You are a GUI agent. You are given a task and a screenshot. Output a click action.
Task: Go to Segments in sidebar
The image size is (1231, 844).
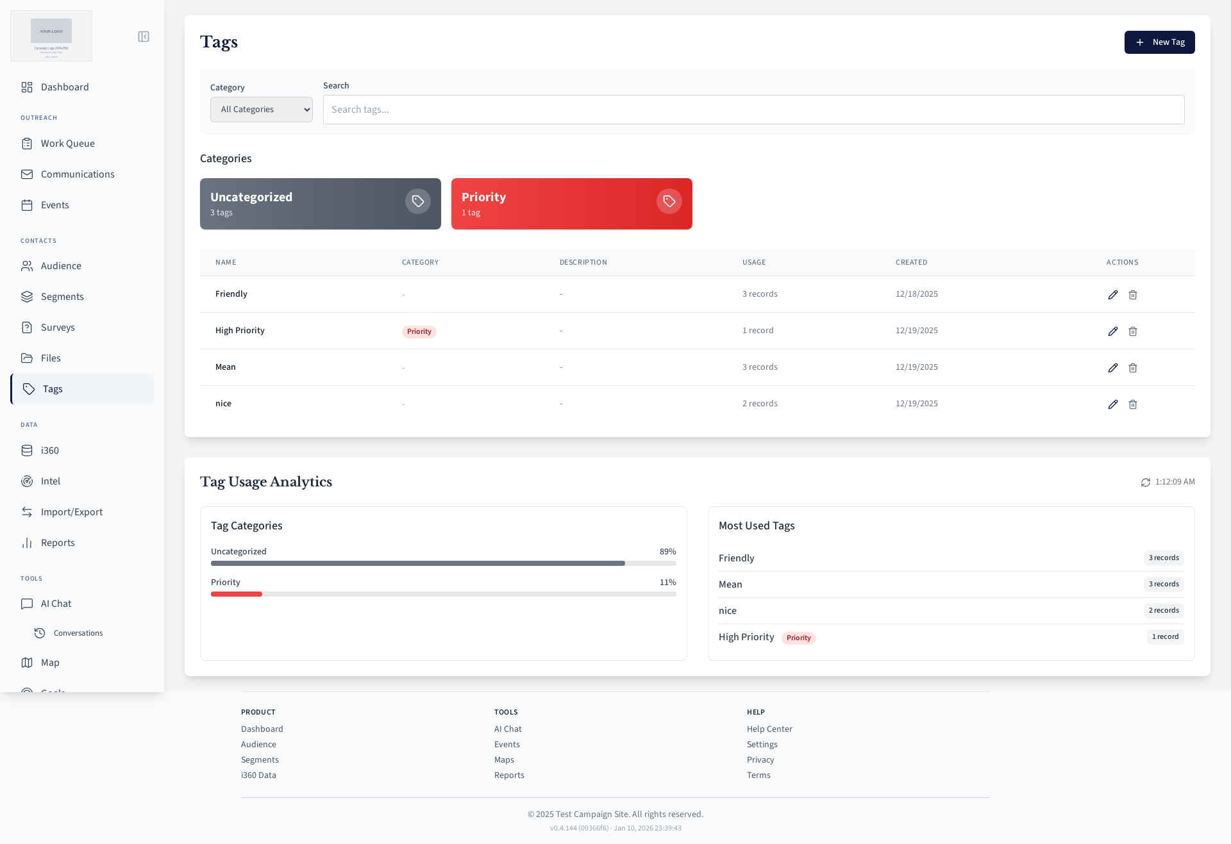(x=62, y=297)
